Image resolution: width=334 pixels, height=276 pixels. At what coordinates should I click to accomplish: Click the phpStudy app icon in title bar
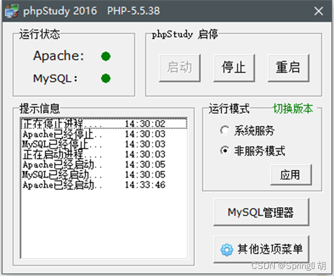12,11
